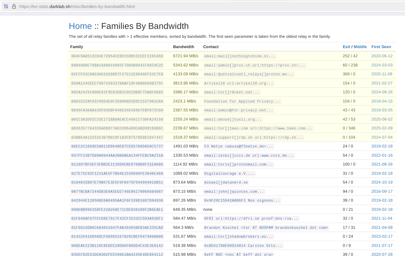Open family 050A1245EEC76B7438337BAAF19F4AB0666B375F
Viewport: 405px width, 256px height.
(x=117, y=83)
